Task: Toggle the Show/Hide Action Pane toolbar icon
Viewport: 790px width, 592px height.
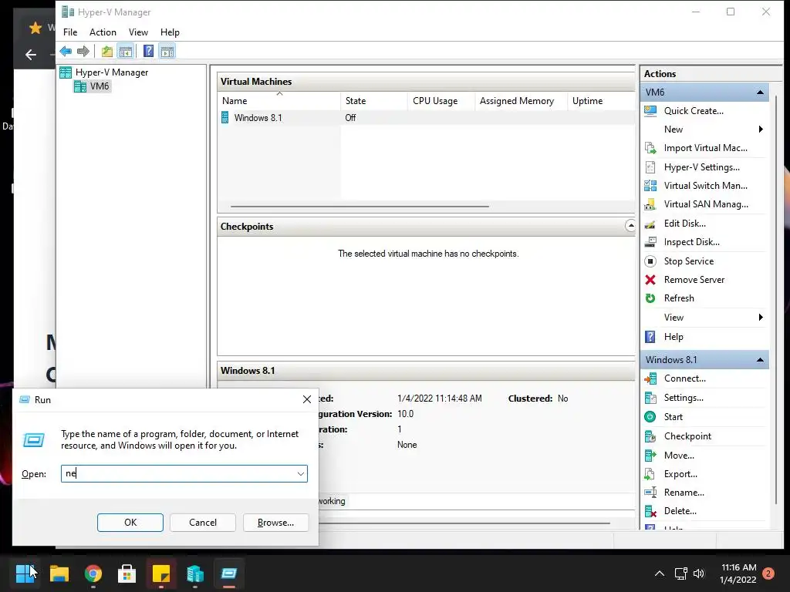Action: click(x=167, y=51)
